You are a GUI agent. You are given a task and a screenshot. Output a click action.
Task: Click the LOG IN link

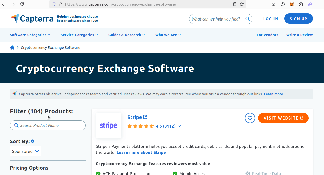(x=271, y=19)
